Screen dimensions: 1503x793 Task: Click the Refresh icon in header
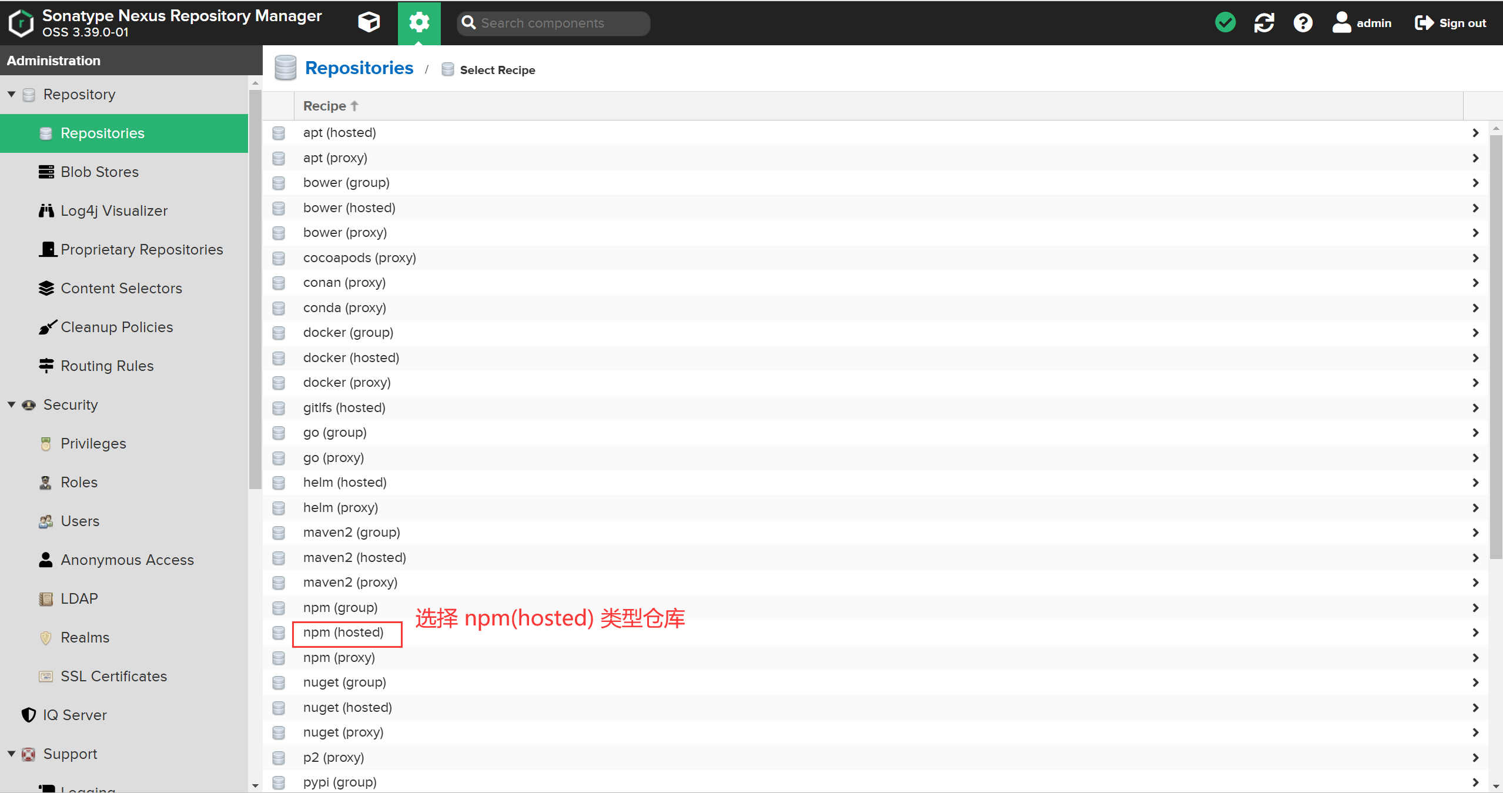[x=1264, y=23]
